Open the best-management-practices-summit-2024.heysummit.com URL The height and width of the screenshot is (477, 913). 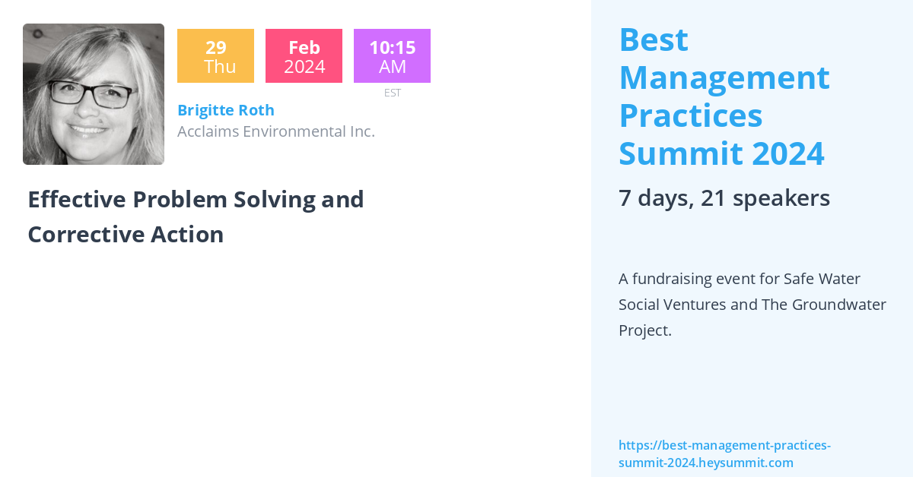[x=724, y=454]
